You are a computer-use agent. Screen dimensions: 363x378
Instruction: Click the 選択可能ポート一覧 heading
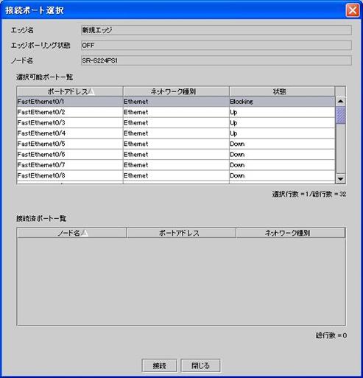(x=45, y=77)
